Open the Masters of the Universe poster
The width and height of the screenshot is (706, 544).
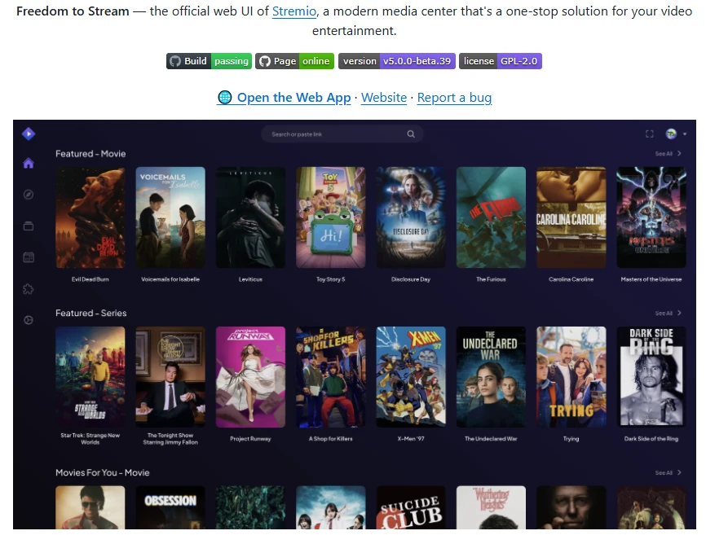(651, 217)
